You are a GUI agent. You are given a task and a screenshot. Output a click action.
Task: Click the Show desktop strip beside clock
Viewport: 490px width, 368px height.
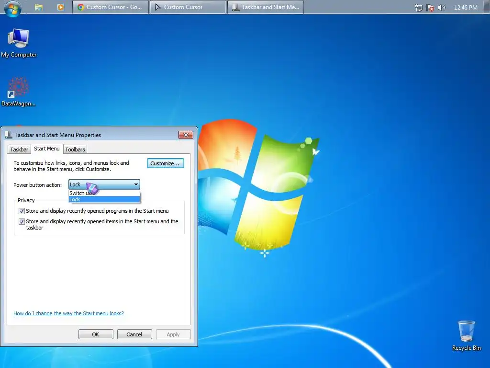tap(486, 7)
